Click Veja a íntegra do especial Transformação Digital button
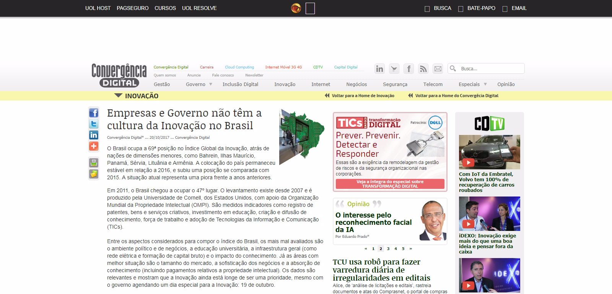Screen dimensions: 612x294 click(390, 184)
